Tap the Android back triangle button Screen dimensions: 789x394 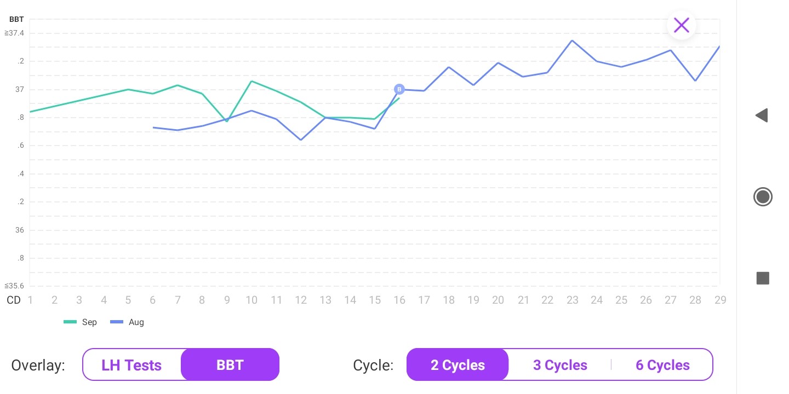coord(762,115)
